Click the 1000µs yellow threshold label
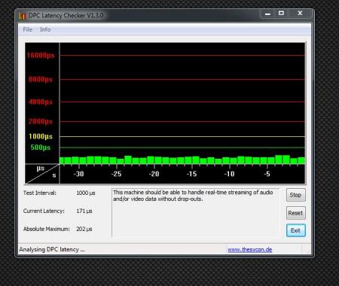Image resolution: width=339 pixels, height=286 pixels. [x=41, y=136]
